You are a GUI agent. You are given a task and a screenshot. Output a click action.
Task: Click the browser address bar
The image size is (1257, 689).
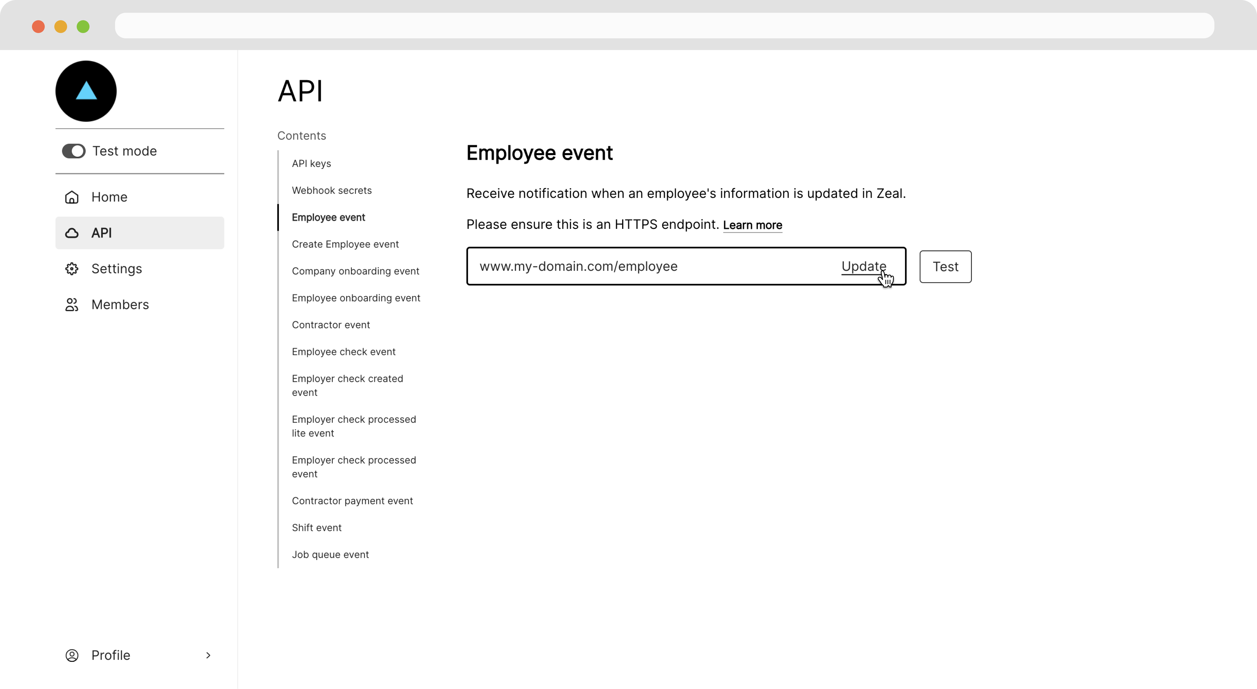tap(664, 26)
